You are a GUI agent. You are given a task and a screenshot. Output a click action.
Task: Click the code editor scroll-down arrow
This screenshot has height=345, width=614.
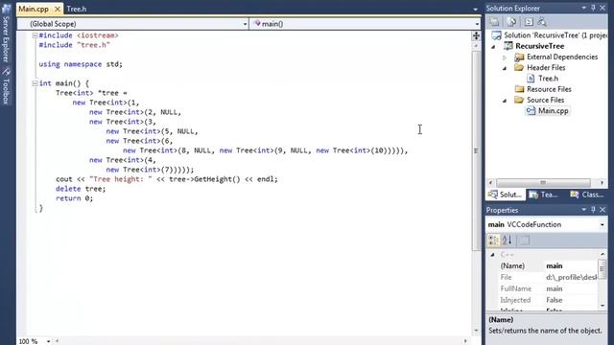[476, 331]
